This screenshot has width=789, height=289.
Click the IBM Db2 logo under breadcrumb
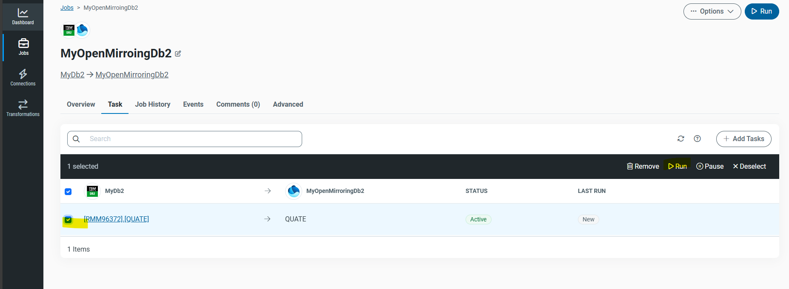tap(69, 30)
